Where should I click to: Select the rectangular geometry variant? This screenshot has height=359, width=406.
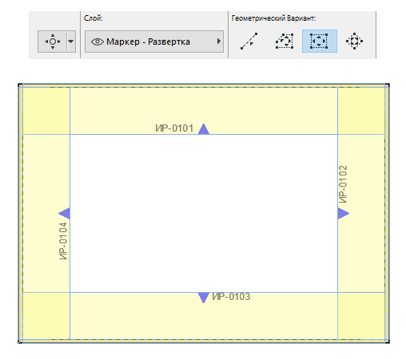click(319, 41)
